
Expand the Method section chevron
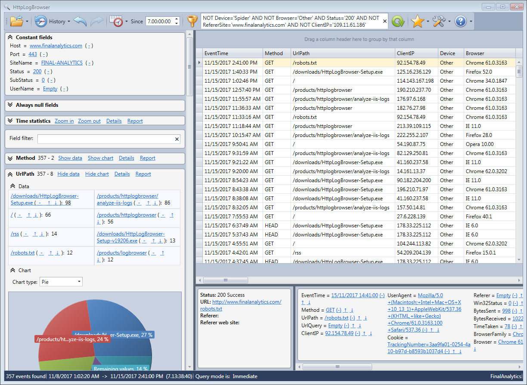(10, 158)
